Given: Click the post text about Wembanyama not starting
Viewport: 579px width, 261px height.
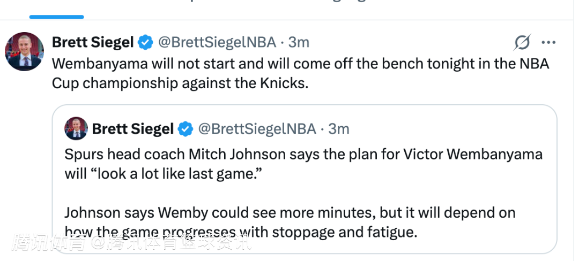Looking at the screenshot, I should (x=300, y=63).
